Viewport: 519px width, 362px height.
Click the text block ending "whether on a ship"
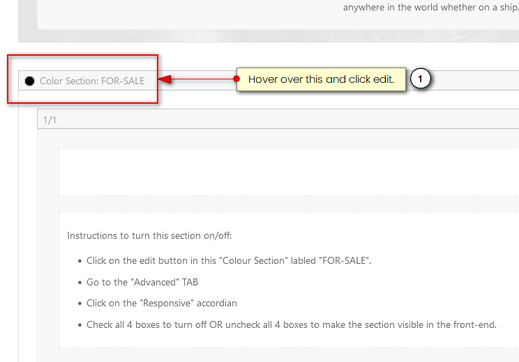pos(430,8)
